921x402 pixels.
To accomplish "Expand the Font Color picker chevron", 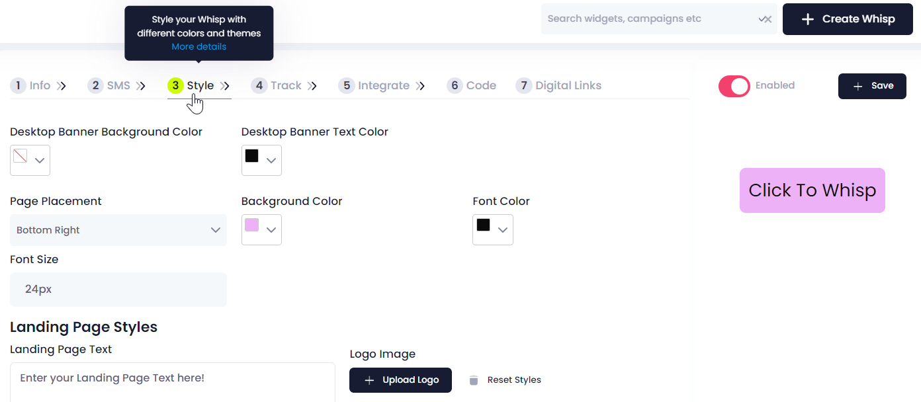I will pos(503,230).
